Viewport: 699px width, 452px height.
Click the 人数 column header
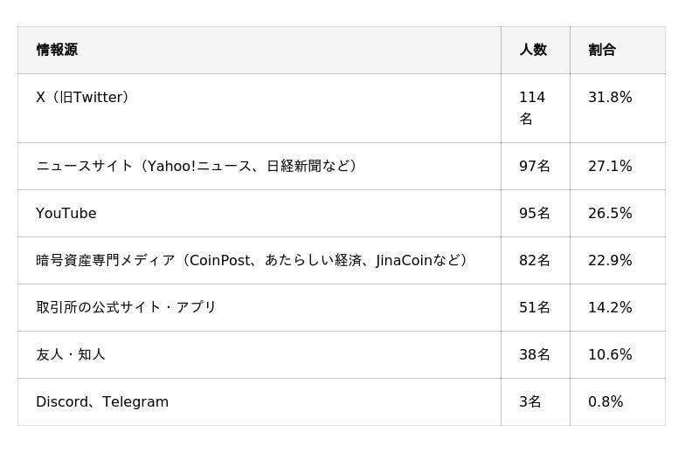(533, 50)
